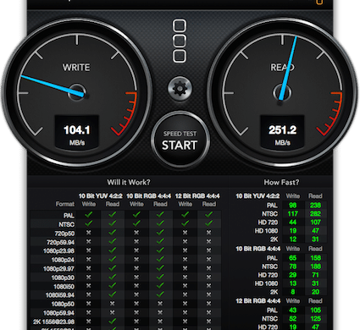Click How Fast 10 Bit YUV PAL write value 98
Image resolution: width=360 pixels, height=330 pixels.
[293, 206]
